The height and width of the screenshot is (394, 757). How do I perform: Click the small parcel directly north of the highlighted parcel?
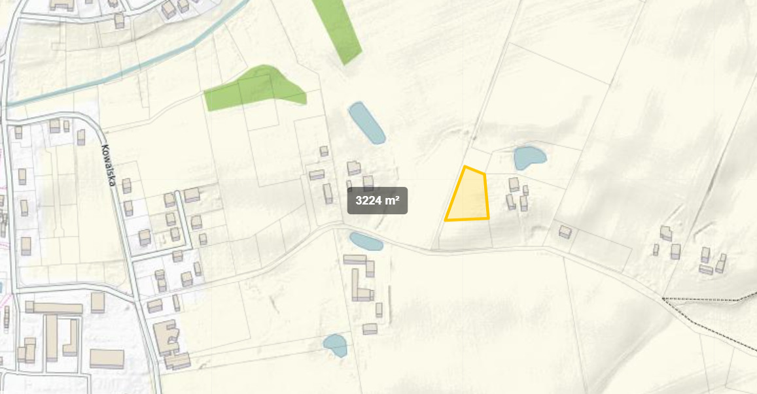tap(477, 161)
